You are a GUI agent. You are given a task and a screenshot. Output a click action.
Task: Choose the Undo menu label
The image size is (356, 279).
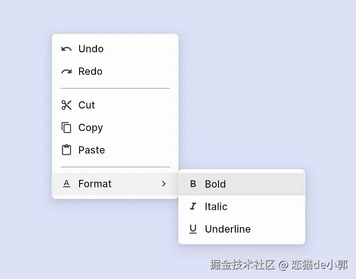(91, 49)
